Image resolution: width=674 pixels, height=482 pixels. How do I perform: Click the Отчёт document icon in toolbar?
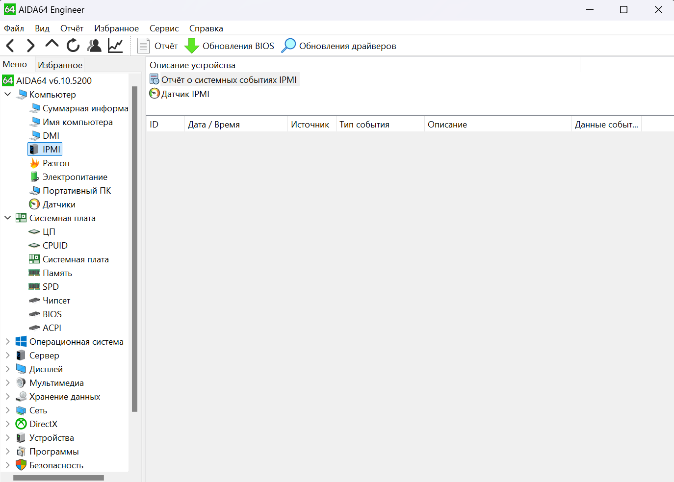click(143, 46)
